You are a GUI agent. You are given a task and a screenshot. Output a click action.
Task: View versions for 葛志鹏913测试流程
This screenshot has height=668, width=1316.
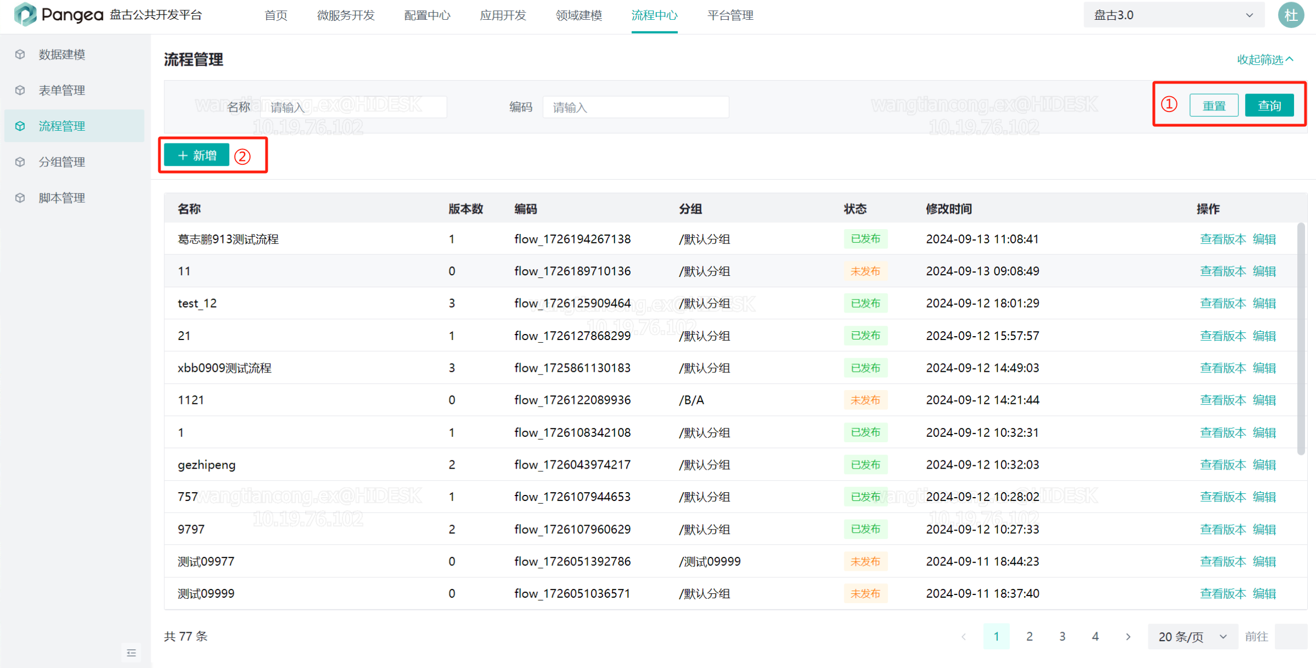(1223, 239)
